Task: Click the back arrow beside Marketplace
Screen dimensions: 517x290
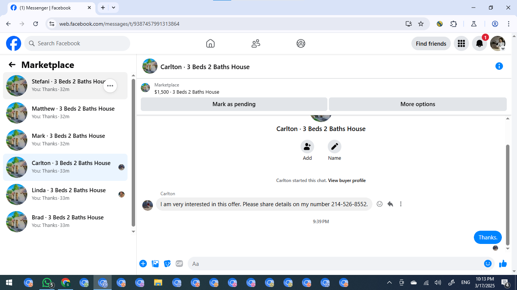Action: [12, 65]
